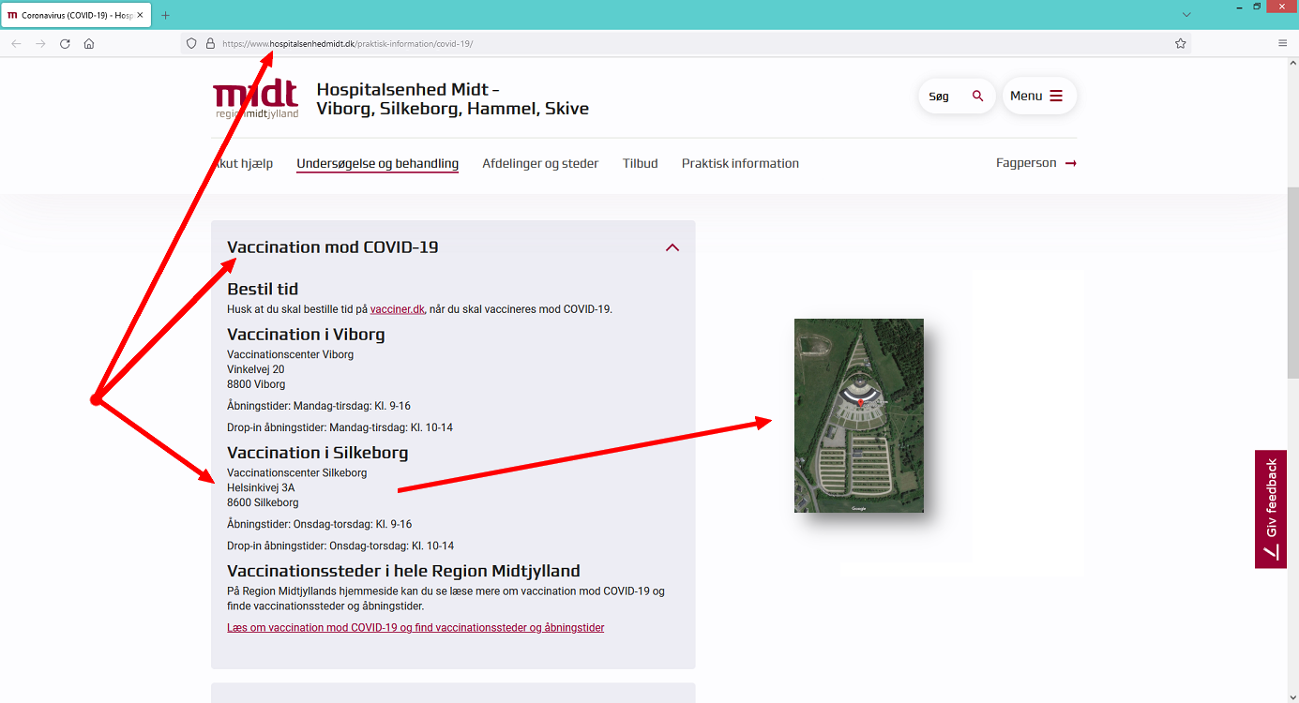
Task: Click the bookmark star icon
Action: coord(1181,43)
